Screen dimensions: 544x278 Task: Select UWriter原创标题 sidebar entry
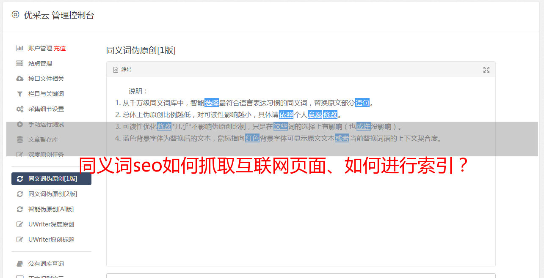point(51,240)
